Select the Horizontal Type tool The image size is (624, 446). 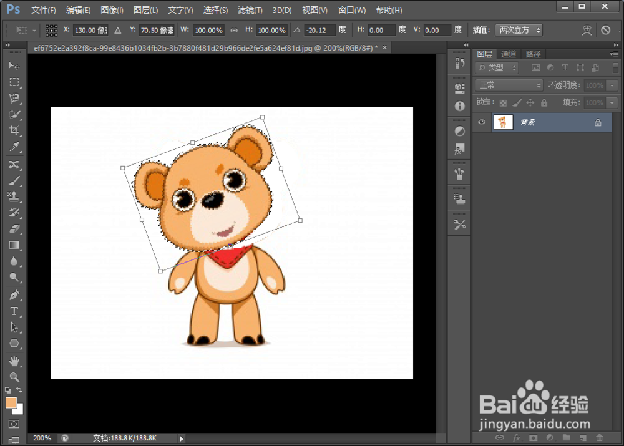pyautogui.click(x=14, y=311)
